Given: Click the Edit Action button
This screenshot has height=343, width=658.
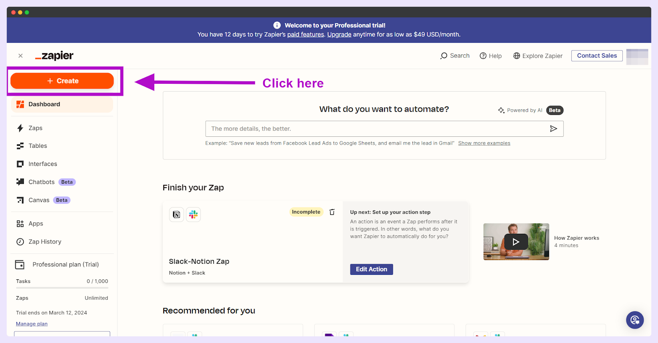Looking at the screenshot, I should pyautogui.click(x=371, y=269).
